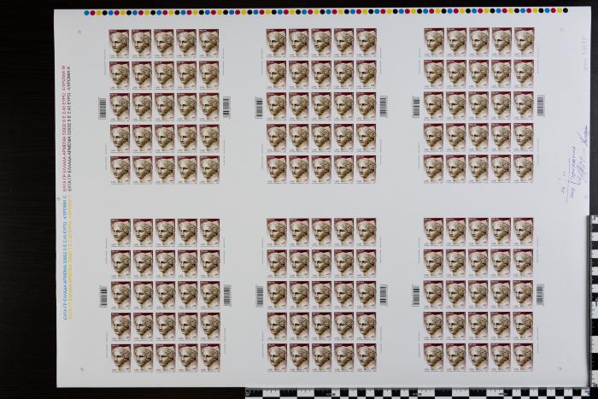Click the registration cross mark at sheet's top-left corner

tap(79, 32)
